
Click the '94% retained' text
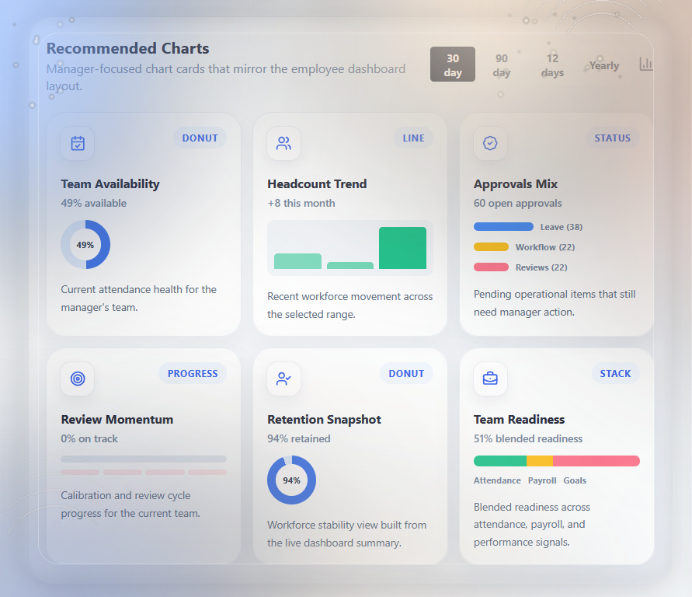click(299, 438)
